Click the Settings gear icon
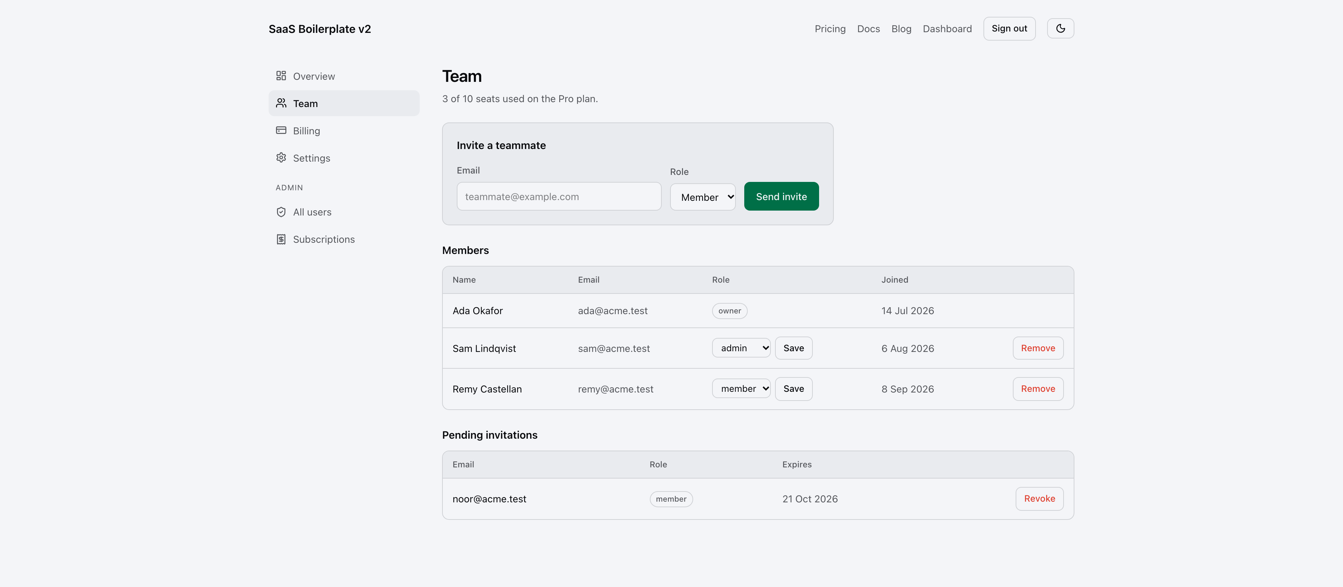 pos(281,157)
